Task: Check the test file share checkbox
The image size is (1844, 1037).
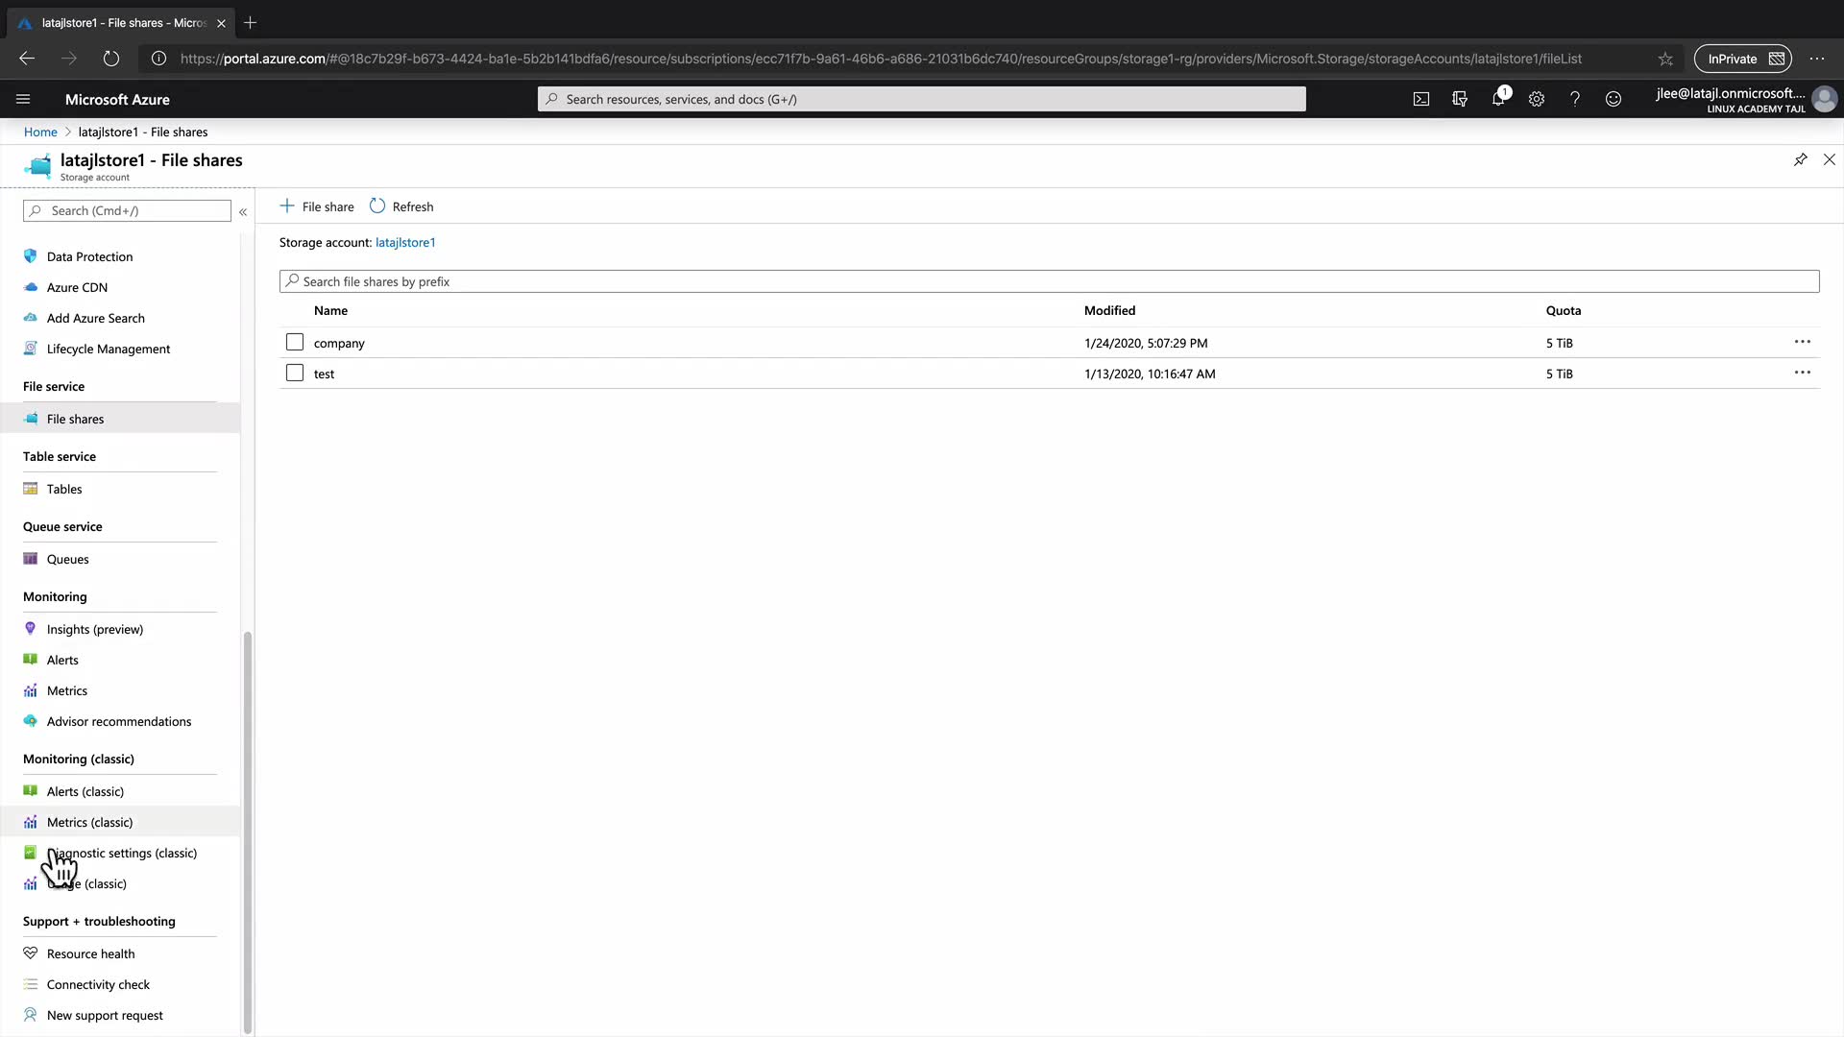Action: click(x=295, y=374)
